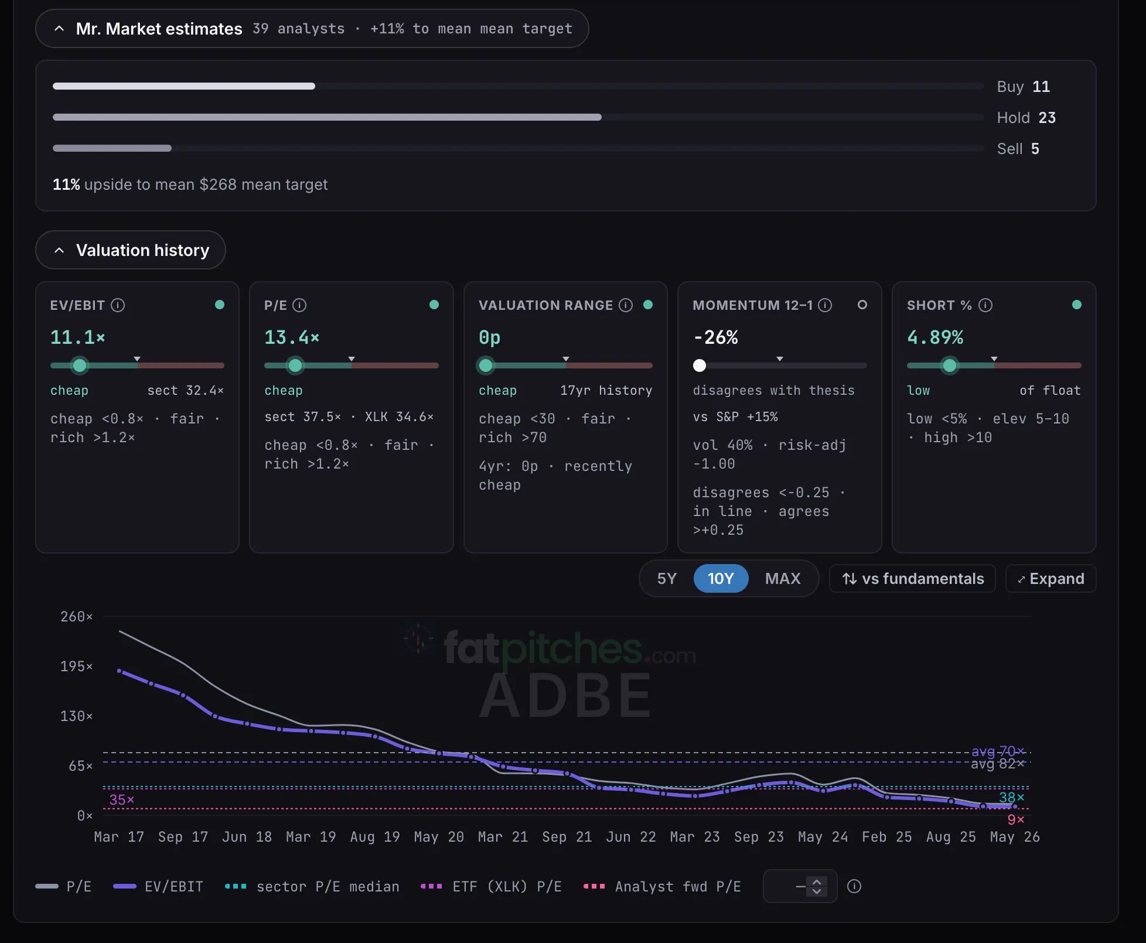
Task: Toggle ETF (XLK) P/E legend item
Action: (x=491, y=887)
